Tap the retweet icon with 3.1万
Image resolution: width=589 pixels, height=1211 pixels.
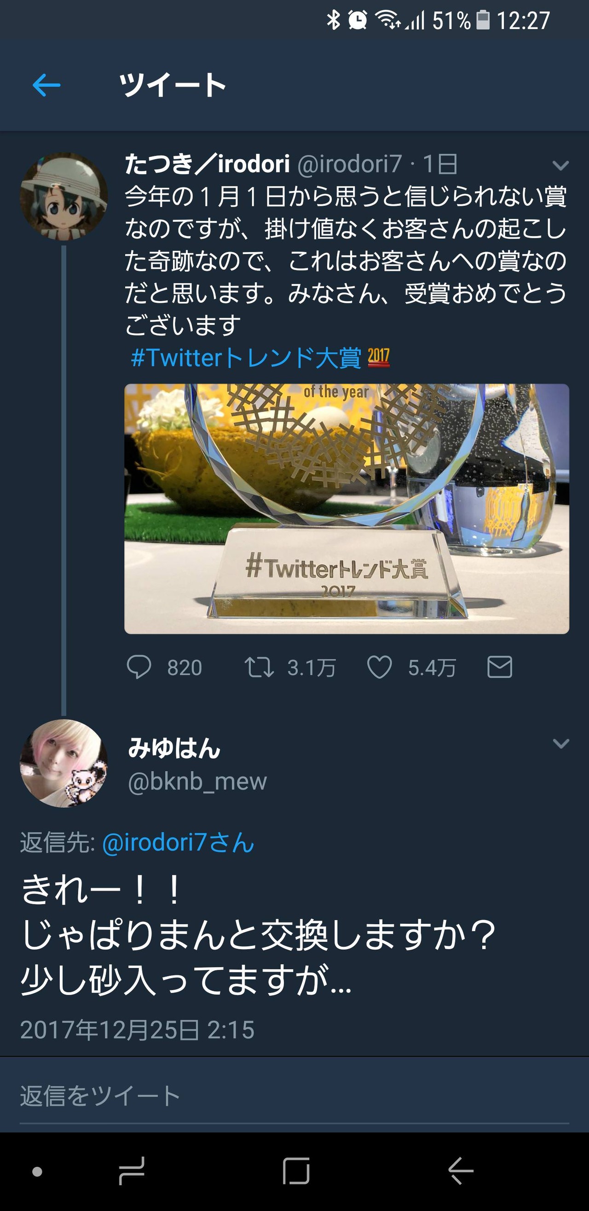[259, 667]
